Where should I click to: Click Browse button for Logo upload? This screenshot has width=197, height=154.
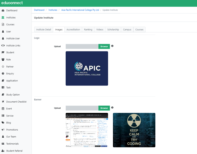[x=104, y=46]
